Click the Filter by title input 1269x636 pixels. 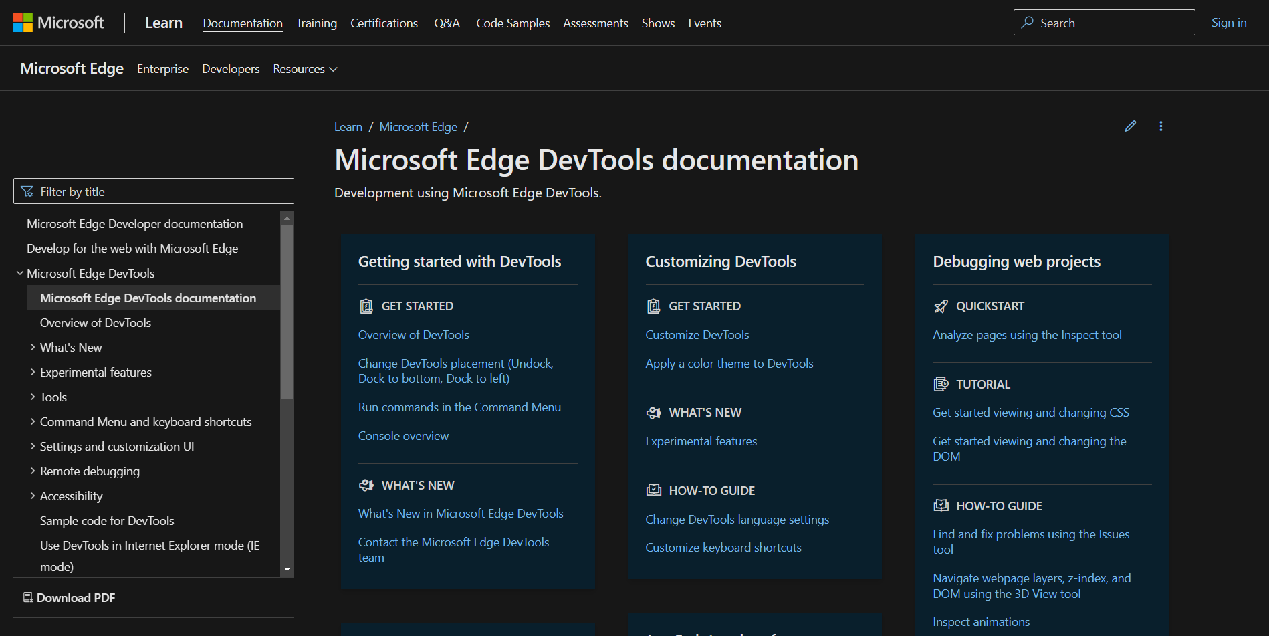pos(154,191)
